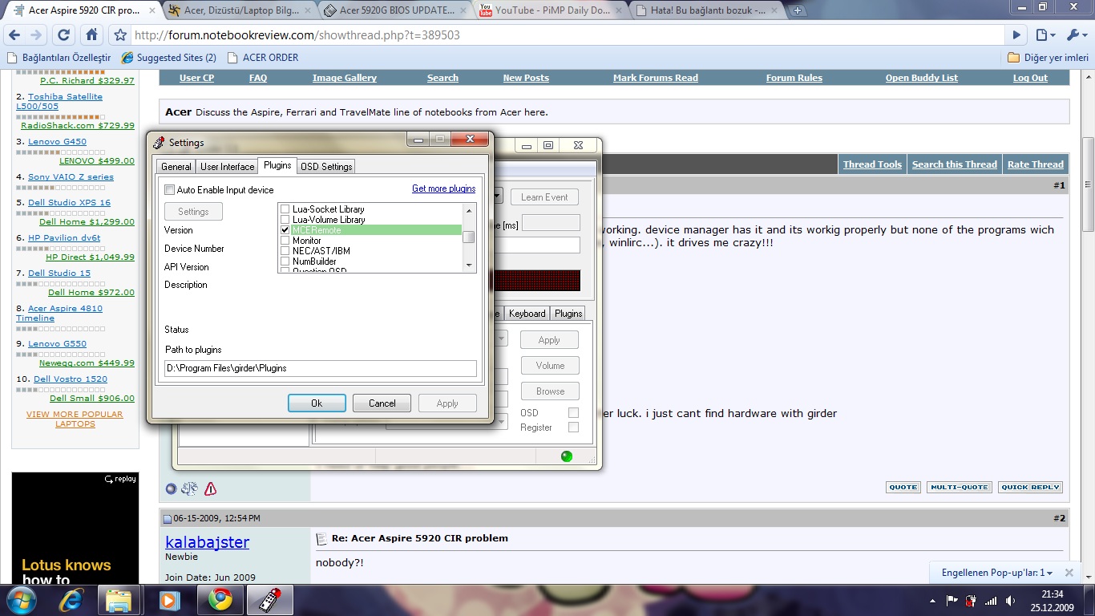Image resolution: width=1095 pixels, height=616 pixels.
Task: Switch to the General settings tab
Action: (x=176, y=167)
